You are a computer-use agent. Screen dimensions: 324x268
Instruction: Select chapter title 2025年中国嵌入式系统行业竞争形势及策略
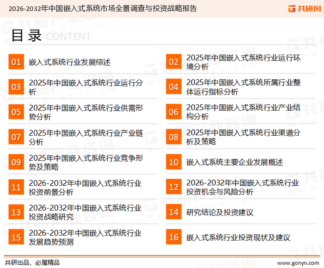[86, 162]
